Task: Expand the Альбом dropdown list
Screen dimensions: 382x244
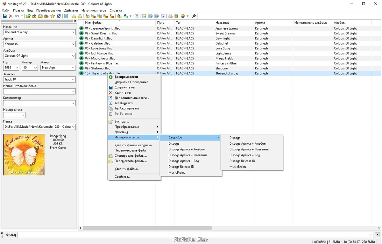Action: point(73,56)
